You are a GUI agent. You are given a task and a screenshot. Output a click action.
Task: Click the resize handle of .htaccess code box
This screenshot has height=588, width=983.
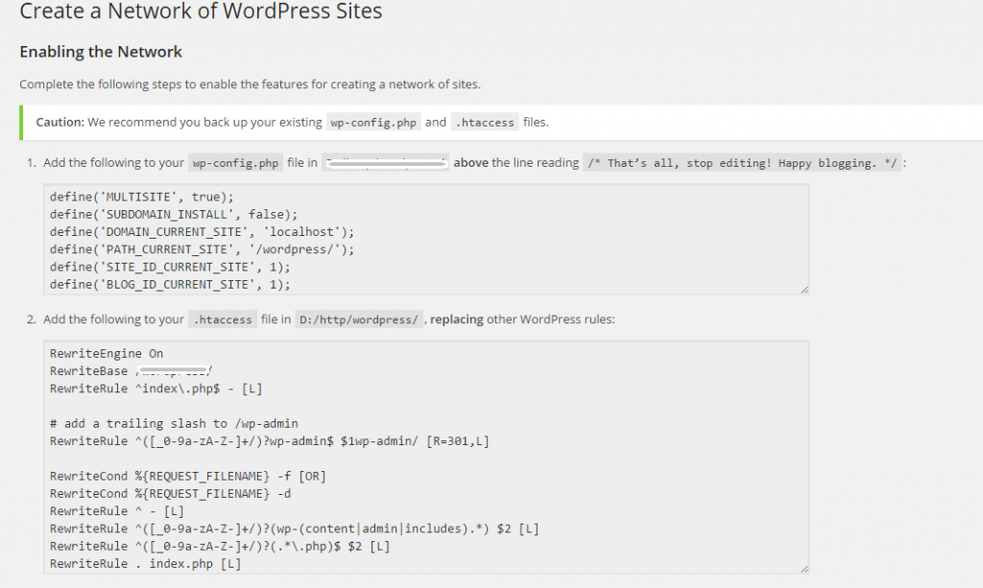point(803,569)
